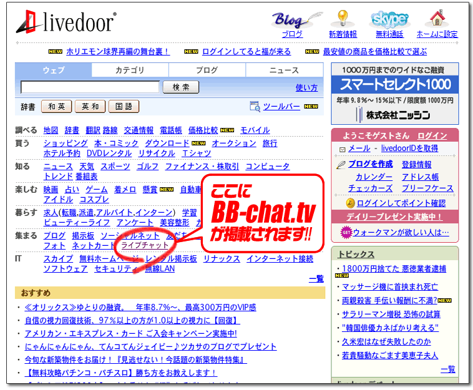The height and width of the screenshot is (390, 473).
Task: Open the ブログを作成 link
Action: (371, 164)
